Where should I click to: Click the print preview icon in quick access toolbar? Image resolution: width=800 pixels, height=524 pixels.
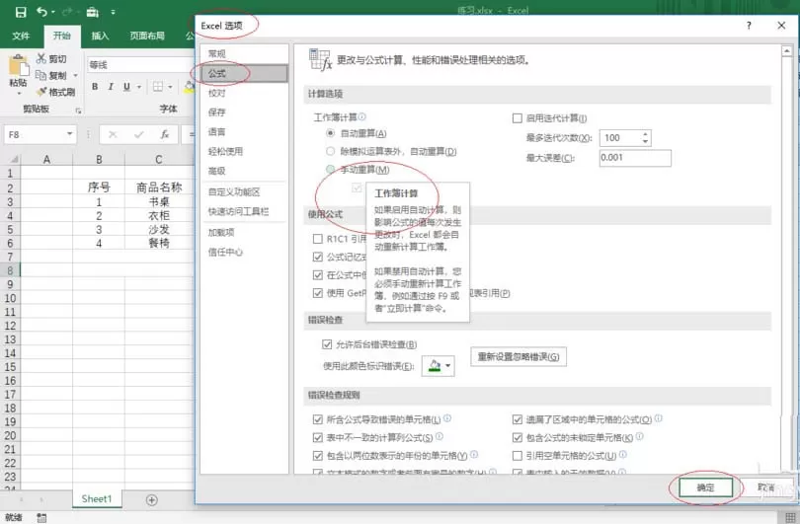[93, 12]
